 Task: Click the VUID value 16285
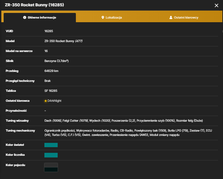pos(49,31)
